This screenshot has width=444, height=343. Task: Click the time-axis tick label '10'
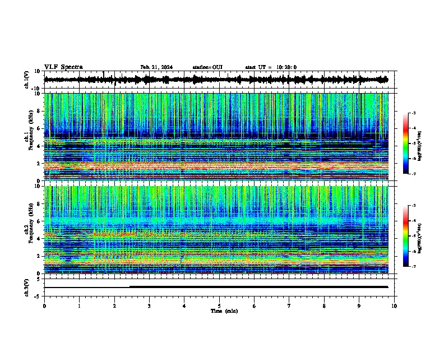click(x=394, y=306)
